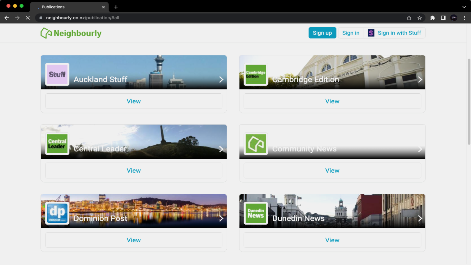Expand Auckland Stuff with its chevron
Image resolution: width=471 pixels, height=265 pixels.
point(221,80)
